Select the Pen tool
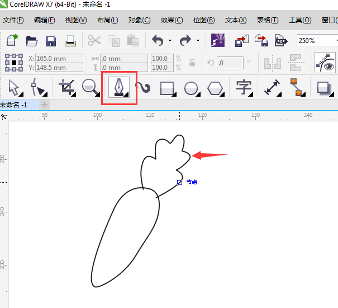This screenshot has width=338, height=308. (119, 87)
